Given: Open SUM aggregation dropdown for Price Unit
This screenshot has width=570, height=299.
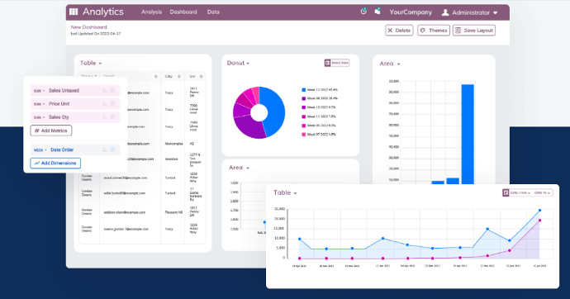Looking at the screenshot, I should point(39,104).
